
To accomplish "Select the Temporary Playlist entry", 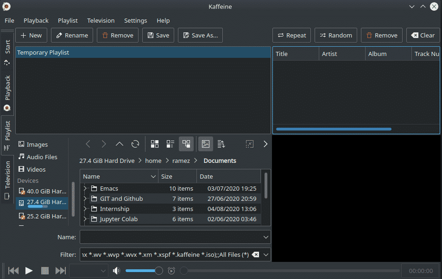I will [143, 53].
